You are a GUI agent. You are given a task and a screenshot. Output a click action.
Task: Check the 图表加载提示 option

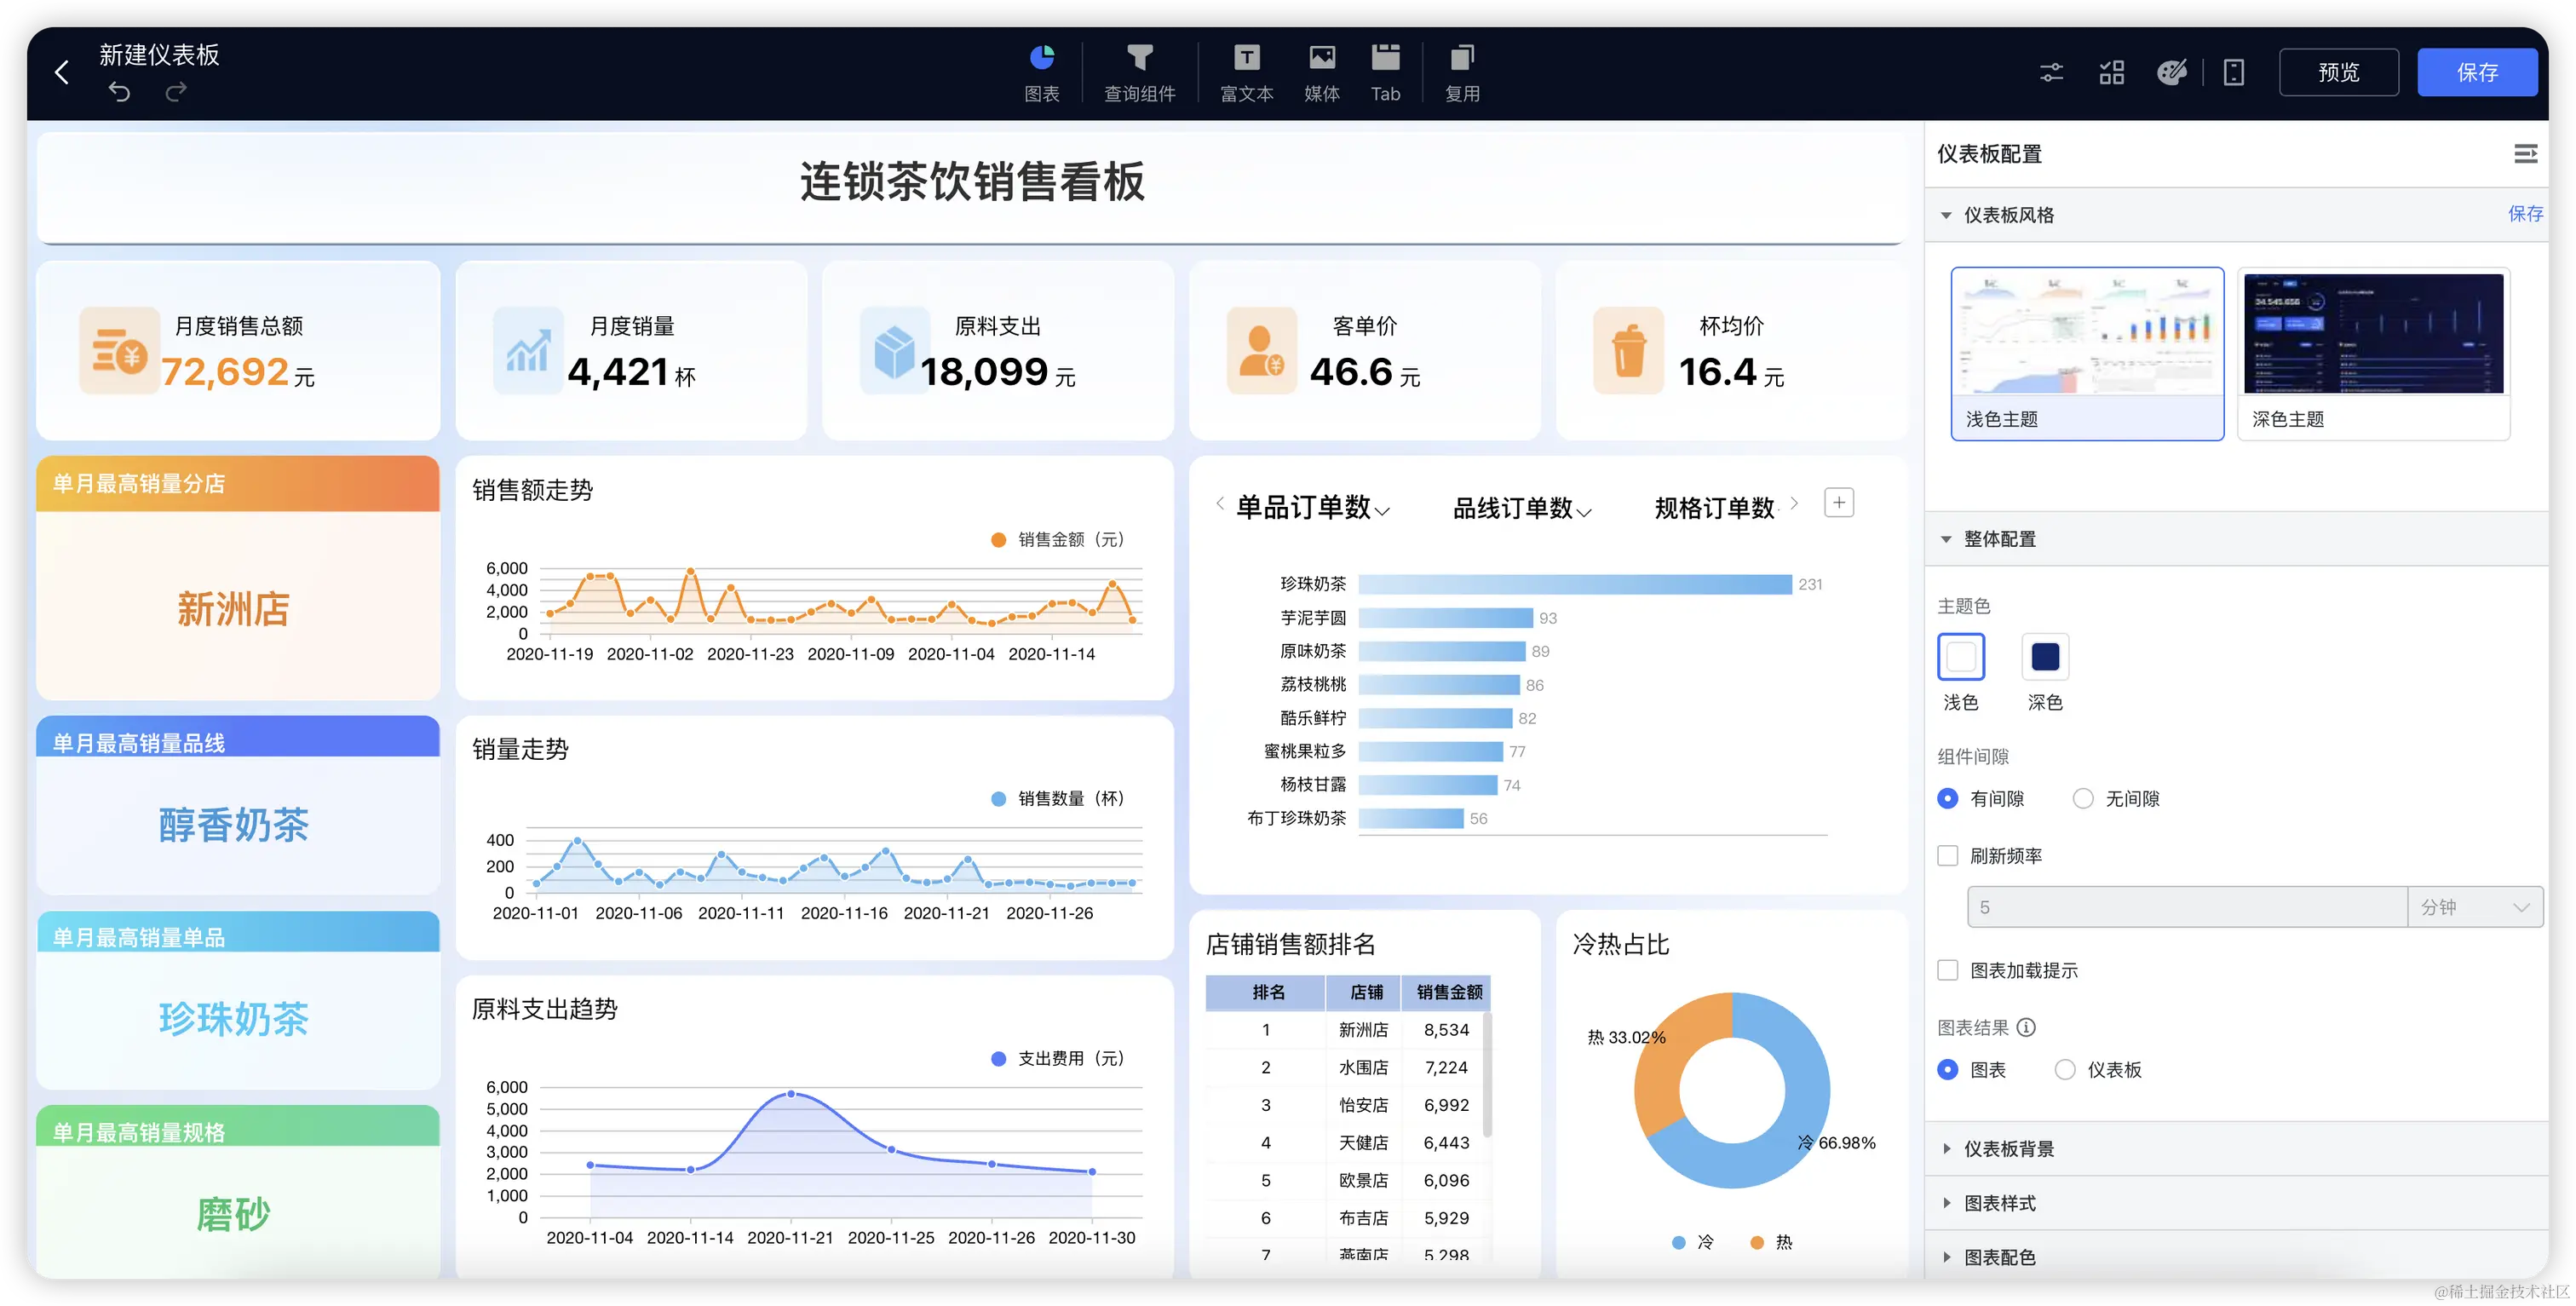point(1947,970)
